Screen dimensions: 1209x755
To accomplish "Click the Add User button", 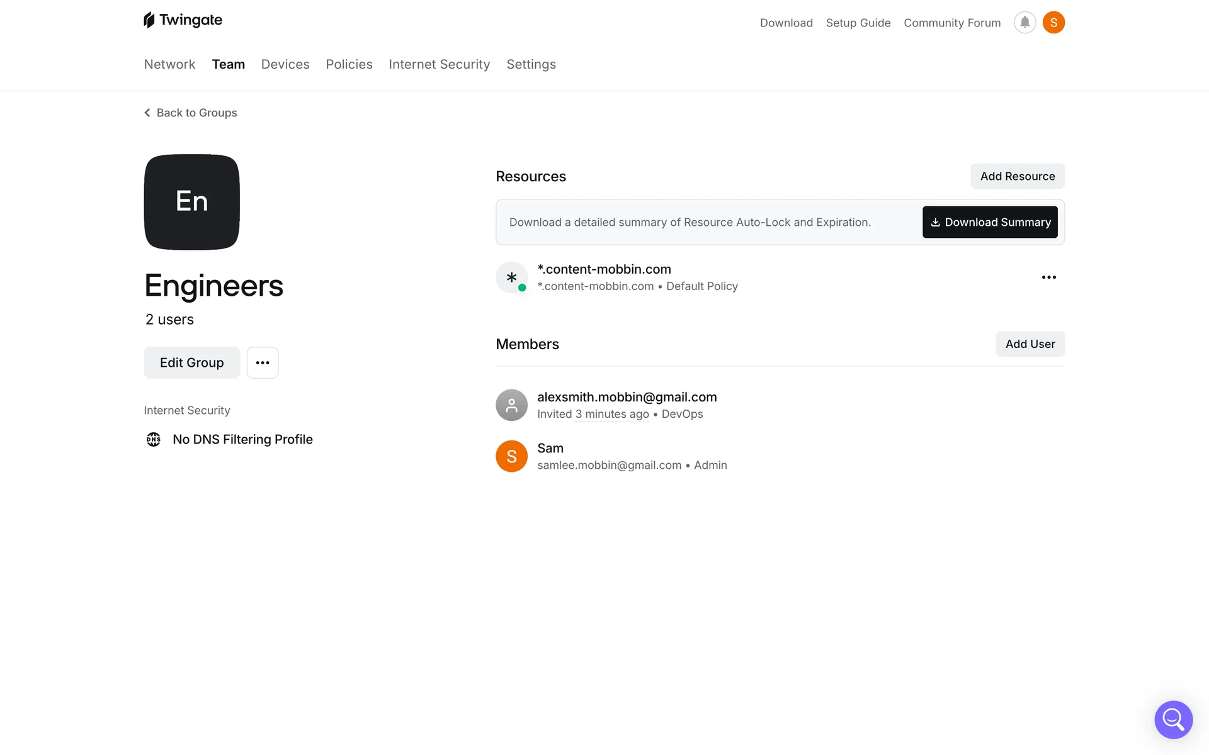I will click(x=1030, y=344).
